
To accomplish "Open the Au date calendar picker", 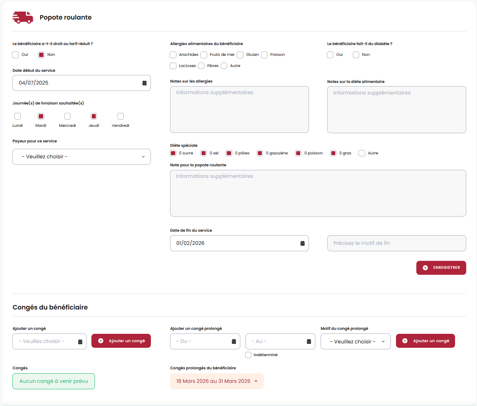I will [309, 341].
